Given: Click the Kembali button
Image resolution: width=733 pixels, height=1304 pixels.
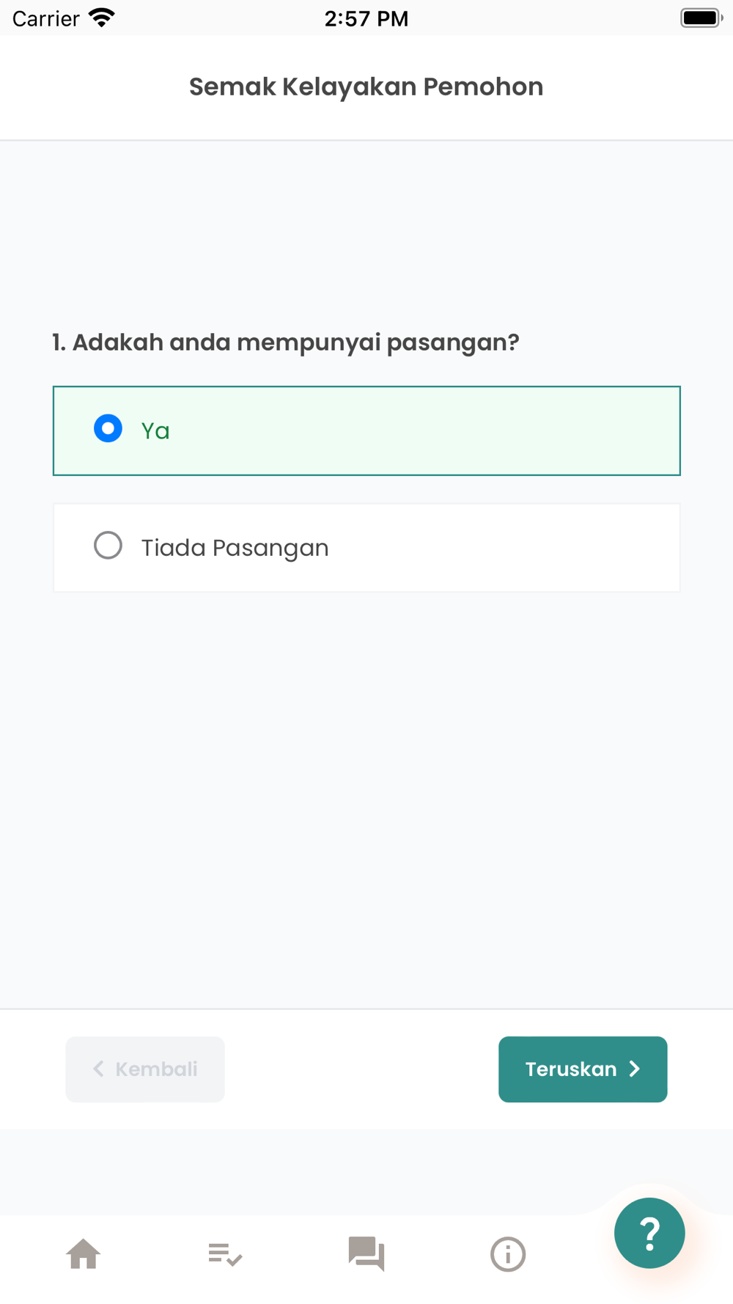Looking at the screenshot, I should [x=145, y=1069].
